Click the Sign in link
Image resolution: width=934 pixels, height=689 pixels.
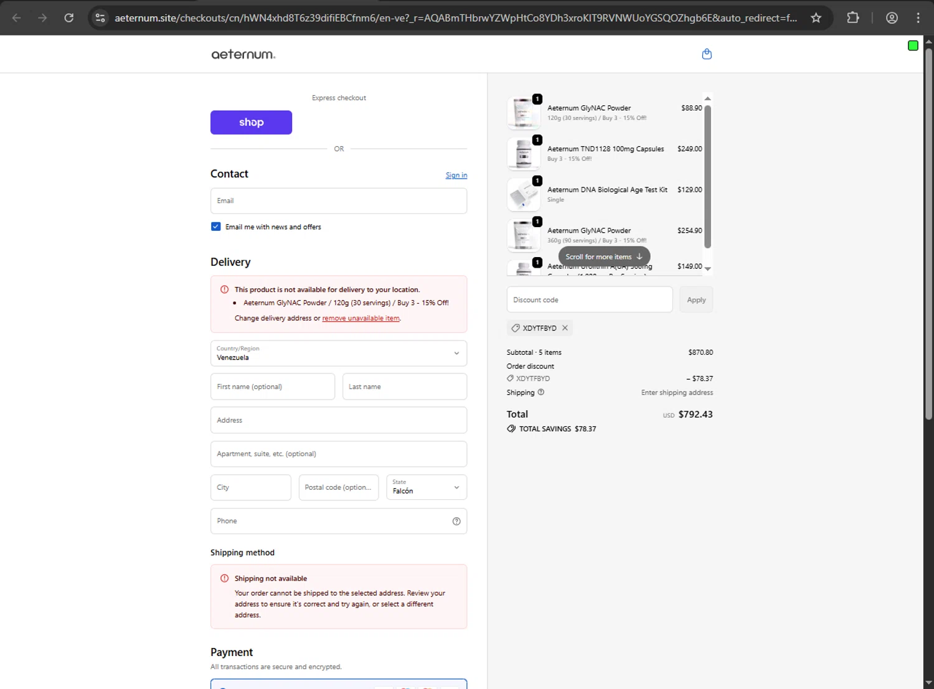pyautogui.click(x=456, y=176)
